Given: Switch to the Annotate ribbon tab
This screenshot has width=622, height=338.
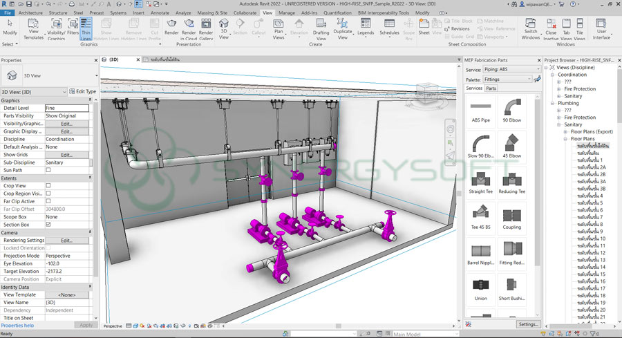Looking at the screenshot, I should point(160,12).
